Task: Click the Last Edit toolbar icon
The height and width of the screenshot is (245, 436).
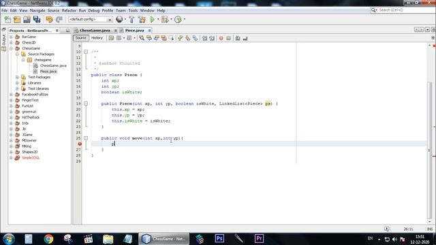Action: [111, 38]
